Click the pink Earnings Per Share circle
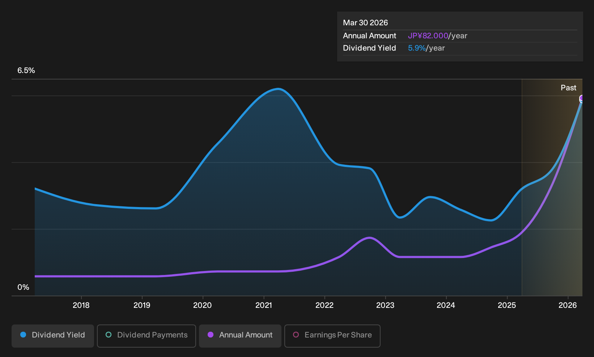This screenshot has height=357, width=594. pos(296,335)
